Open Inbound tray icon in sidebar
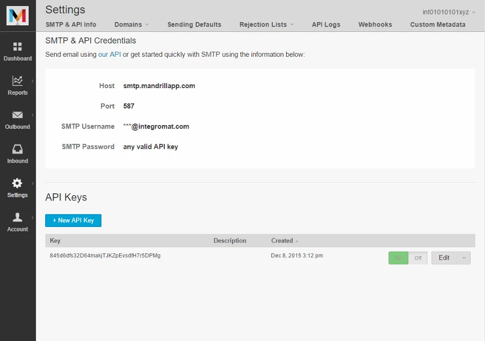 coord(17,149)
